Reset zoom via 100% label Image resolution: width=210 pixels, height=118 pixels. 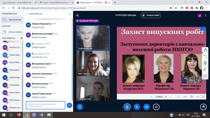[x=185, y=96]
